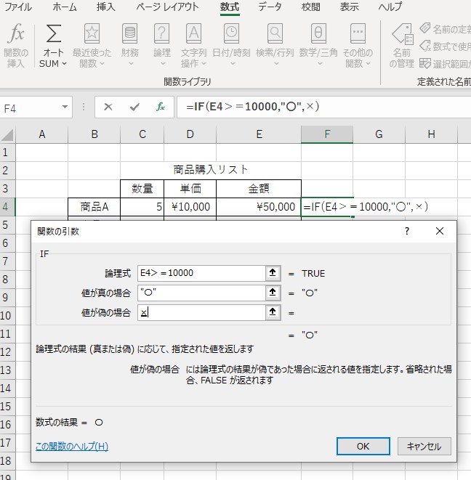Open the この関数のヘルプ(H) link
Image resolution: width=471 pixels, height=480 pixels.
72,446
